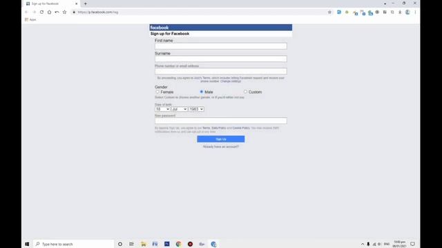Click the address bar URL
The image size is (442, 248).
coord(98,12)
